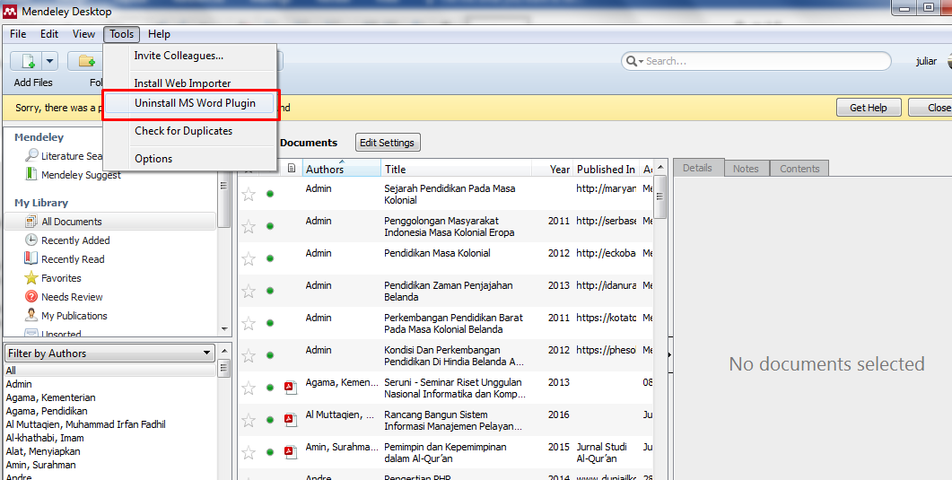Toggle read dot for 'Sejarah Pendidikan' row

pos(270,194)
